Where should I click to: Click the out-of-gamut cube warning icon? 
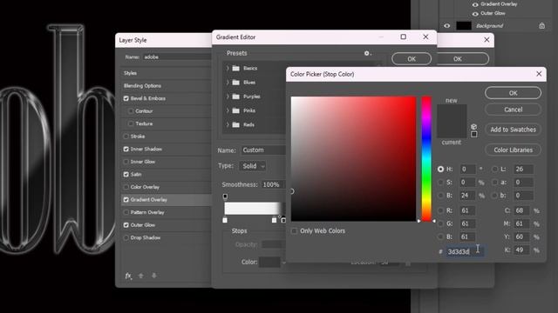point(473,127)
